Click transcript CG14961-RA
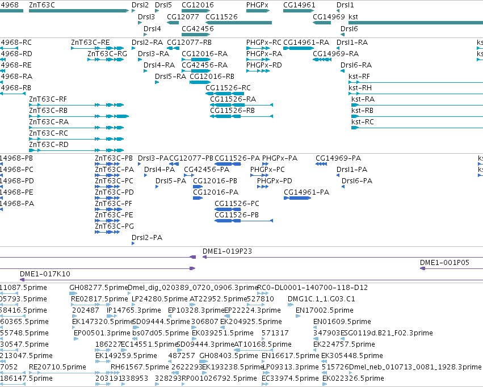The image size is (483, 387). [x=306, y=42]
